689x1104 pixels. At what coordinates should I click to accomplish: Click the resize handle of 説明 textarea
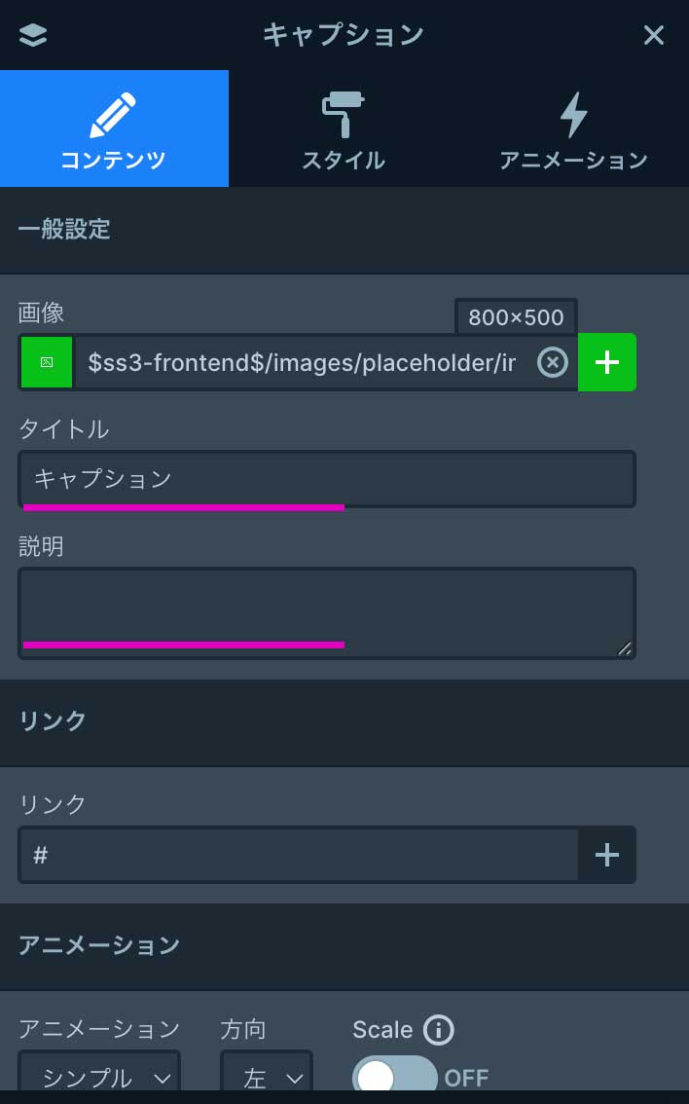[624, 648]
